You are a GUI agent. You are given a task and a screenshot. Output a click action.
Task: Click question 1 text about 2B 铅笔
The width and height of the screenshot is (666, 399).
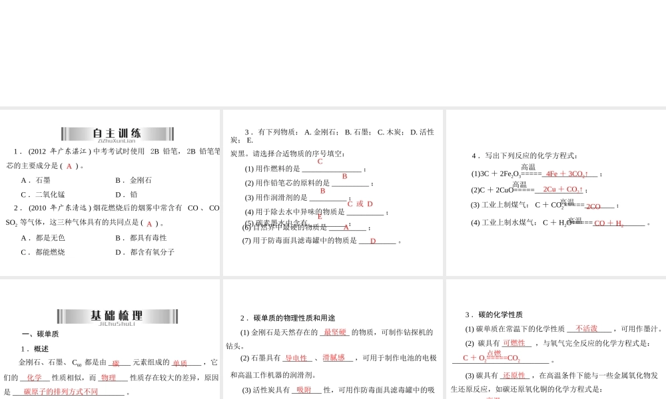point(113,158)
